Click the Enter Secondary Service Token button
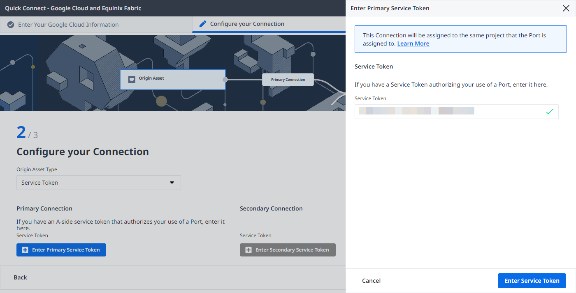 (288, 250)
